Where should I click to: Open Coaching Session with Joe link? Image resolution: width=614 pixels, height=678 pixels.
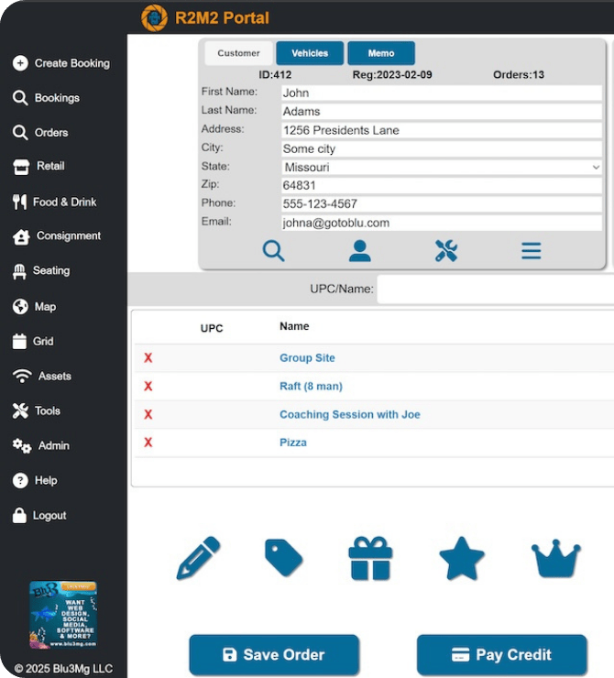(x=349, y=415)
